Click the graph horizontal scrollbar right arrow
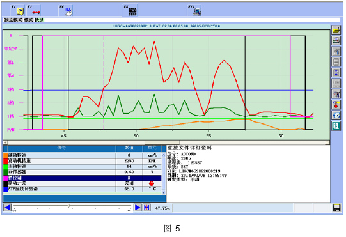346x237 pixels. coord(327,142)
